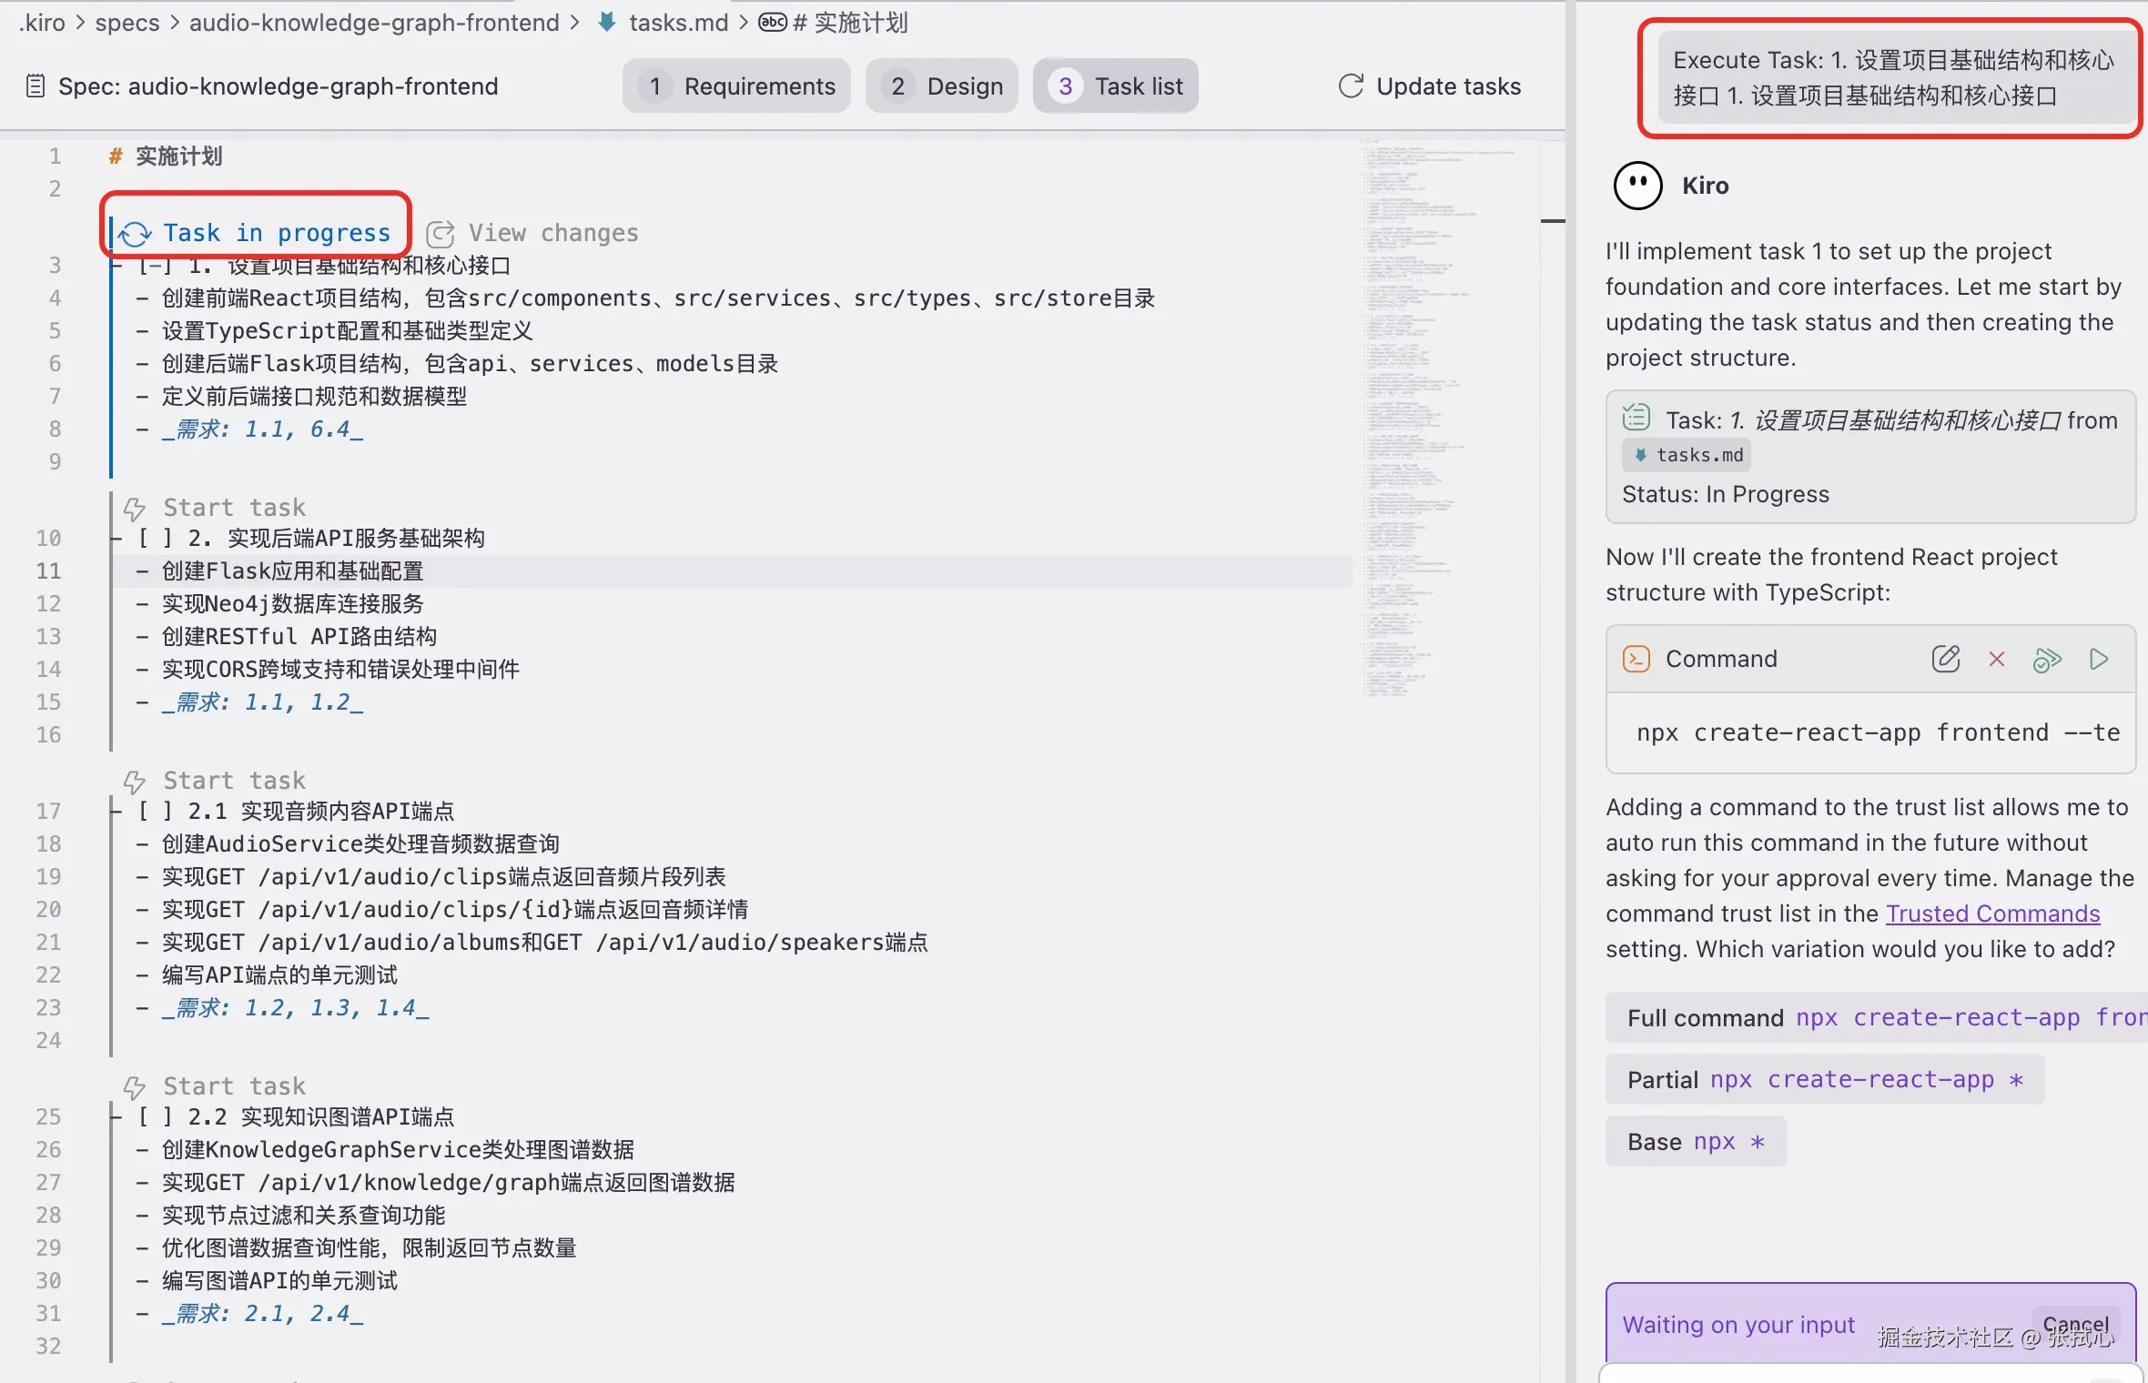Click the run and trust command icon
This screenshot has width=2148, height=1383.
tap(2047, 659)
